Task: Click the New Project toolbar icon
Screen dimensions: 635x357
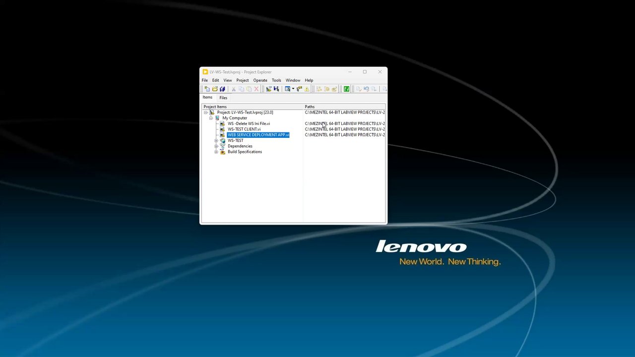Action: pos(207,89)
